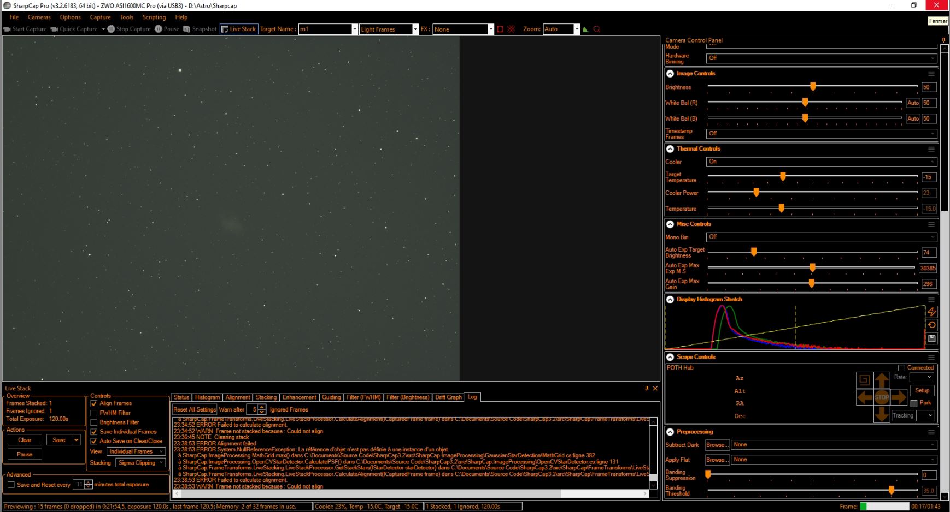Move the scope left with the left arrow
Viewport: 950px width, 512px height.
coord(865,397)
